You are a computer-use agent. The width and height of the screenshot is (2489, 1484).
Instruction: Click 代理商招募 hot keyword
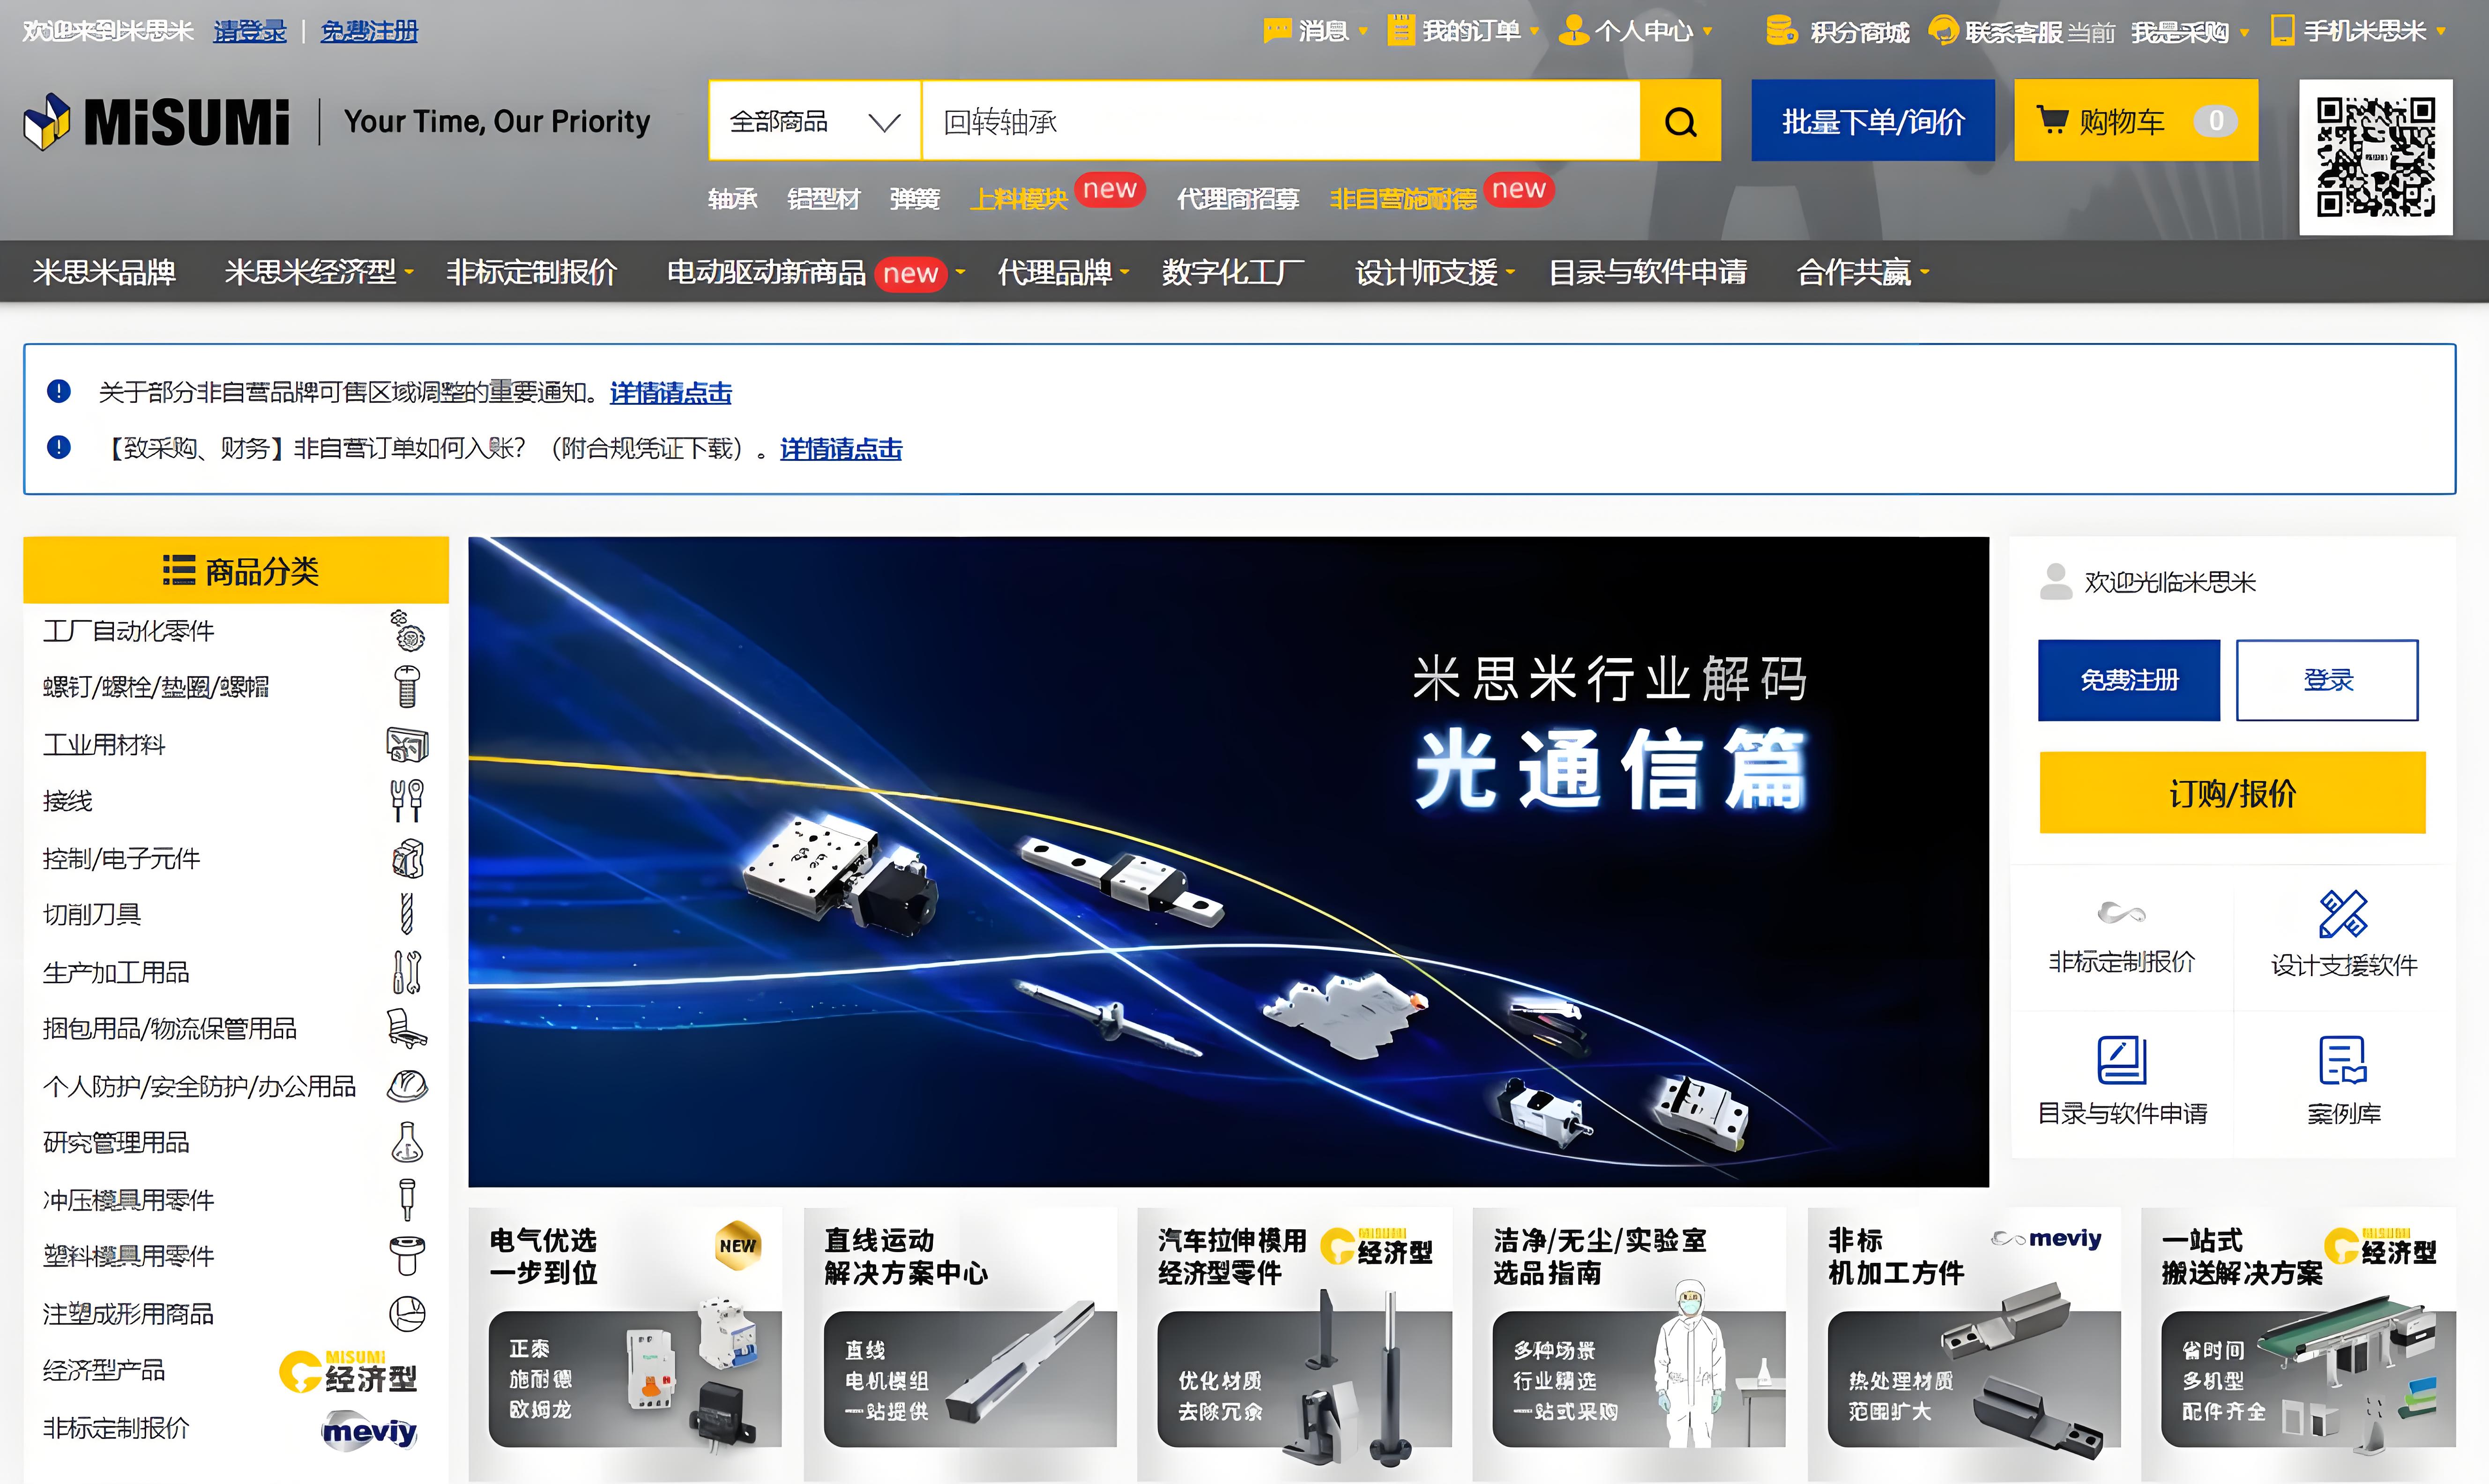coord(1238,199)
